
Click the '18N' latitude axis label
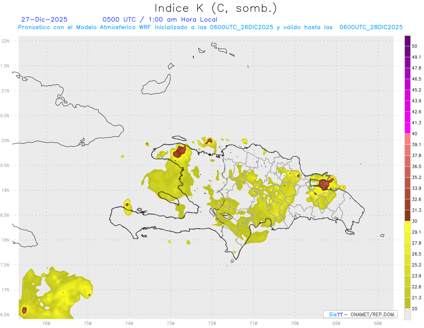point(6,240)
